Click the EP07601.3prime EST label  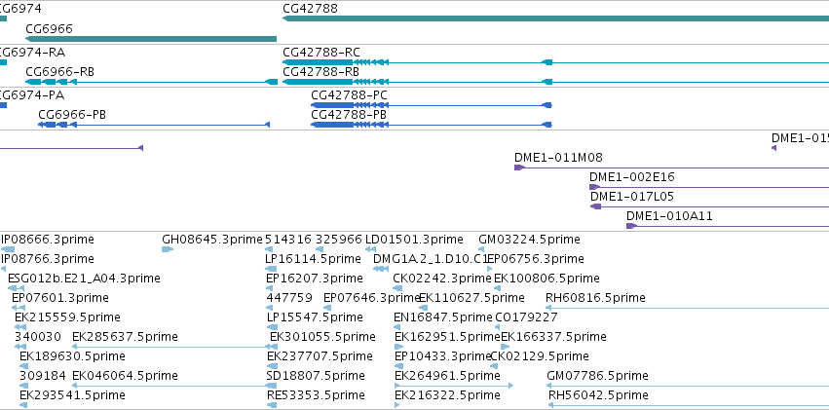[x=60, y=297]
